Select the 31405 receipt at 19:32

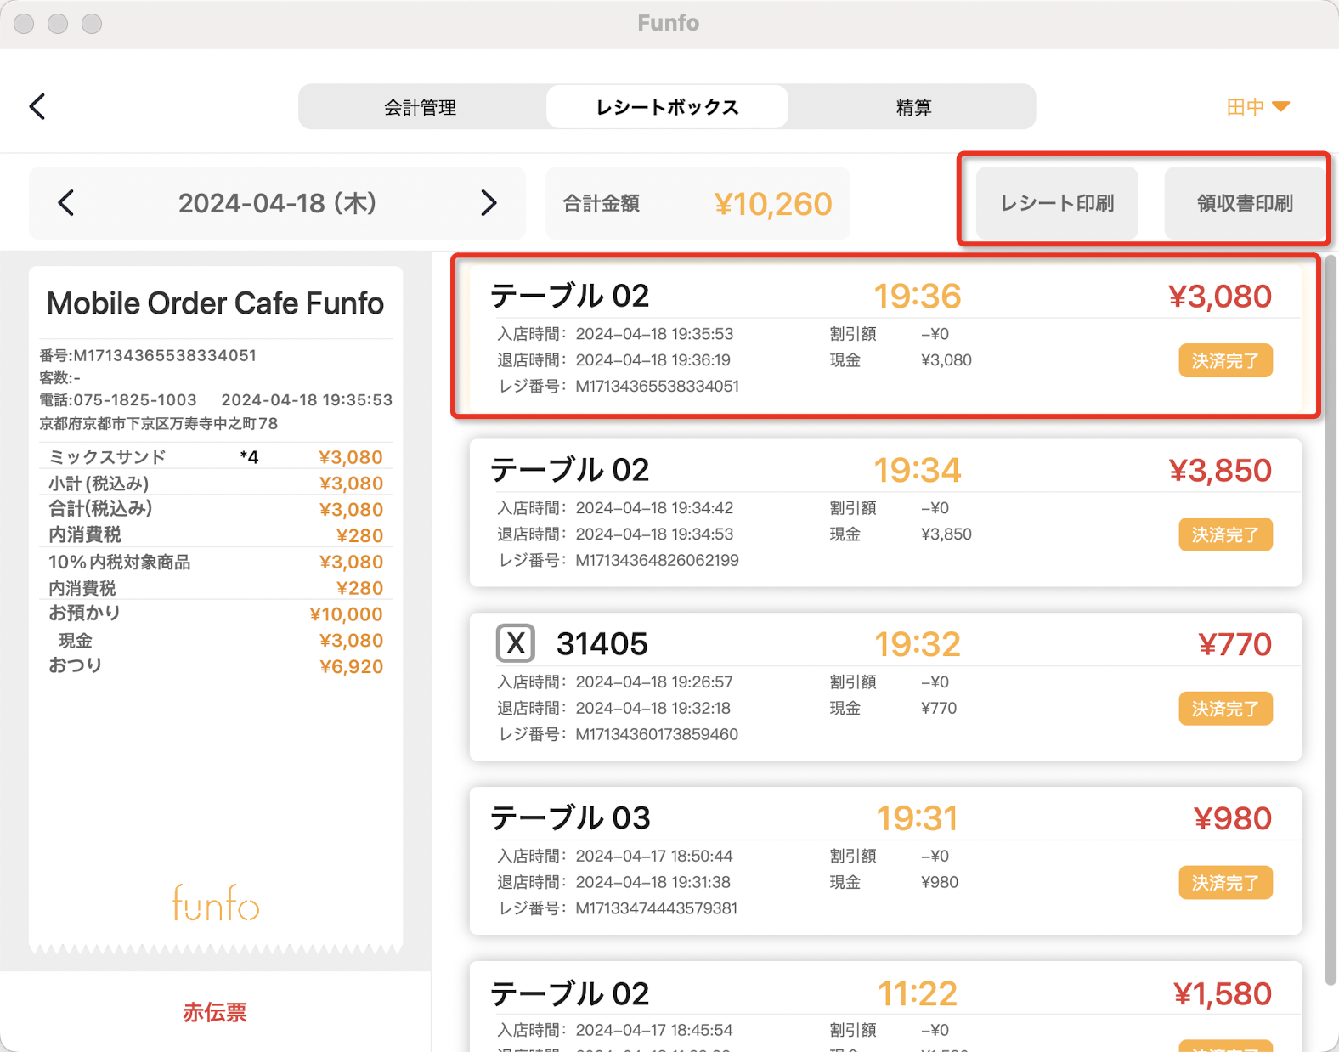coord(885,687)
